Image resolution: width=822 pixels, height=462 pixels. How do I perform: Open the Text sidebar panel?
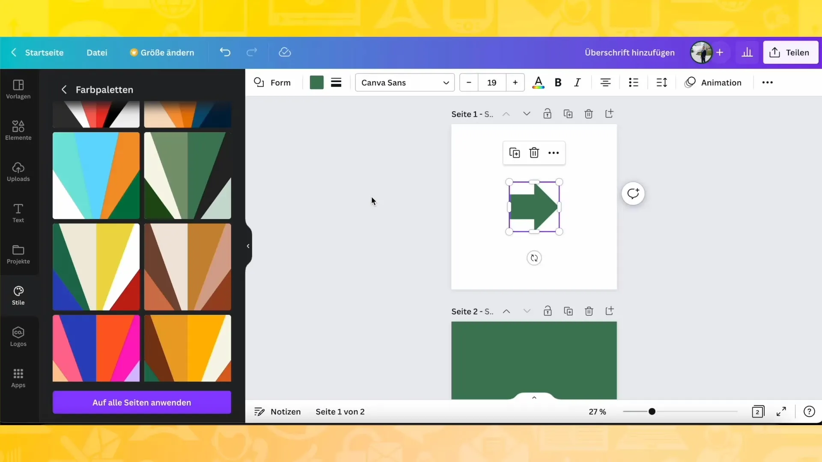(18, 213)
